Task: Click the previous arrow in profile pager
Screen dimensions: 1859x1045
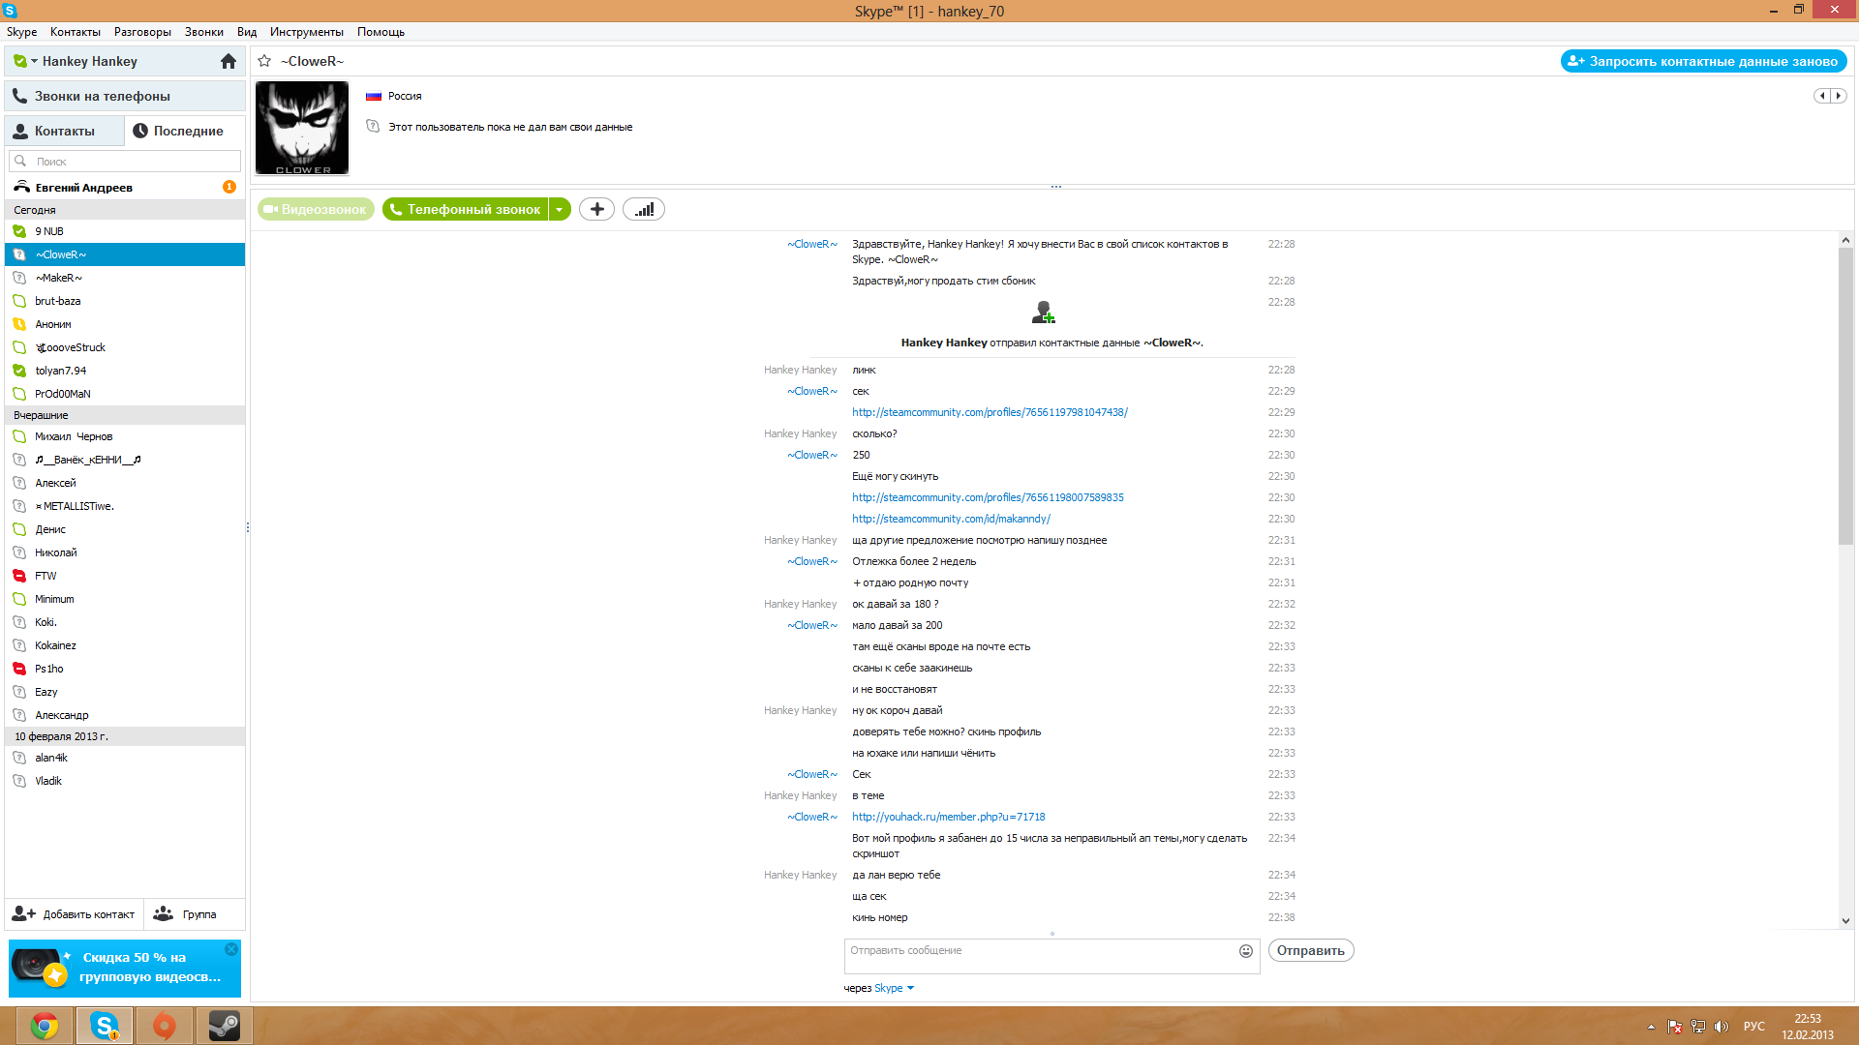Action: 1822,96
